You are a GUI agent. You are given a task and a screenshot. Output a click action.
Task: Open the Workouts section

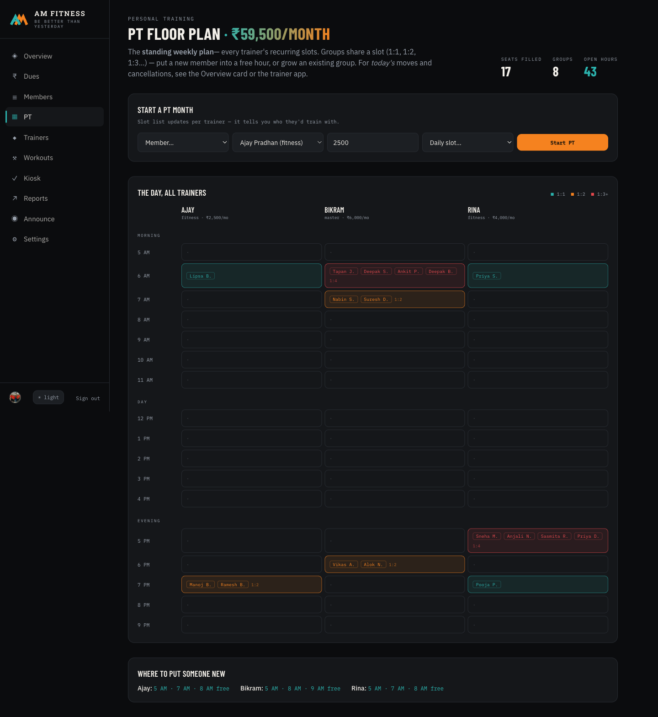click(55, 158)
